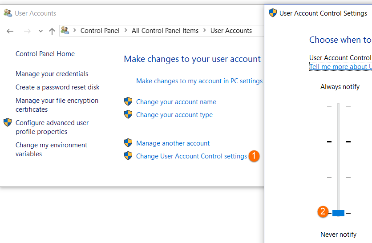Select All Control Panel Items breadcrumb
Screen dimensions: 372x243
click(x=165, y=31)
